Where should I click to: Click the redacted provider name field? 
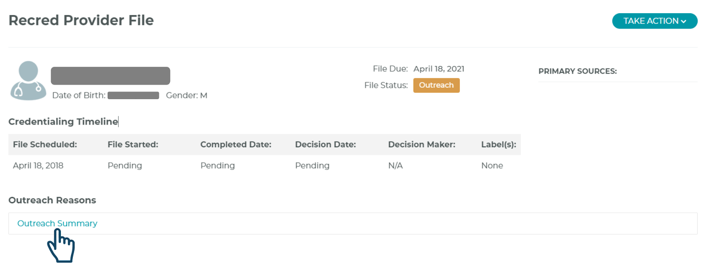tap(110, 76)
